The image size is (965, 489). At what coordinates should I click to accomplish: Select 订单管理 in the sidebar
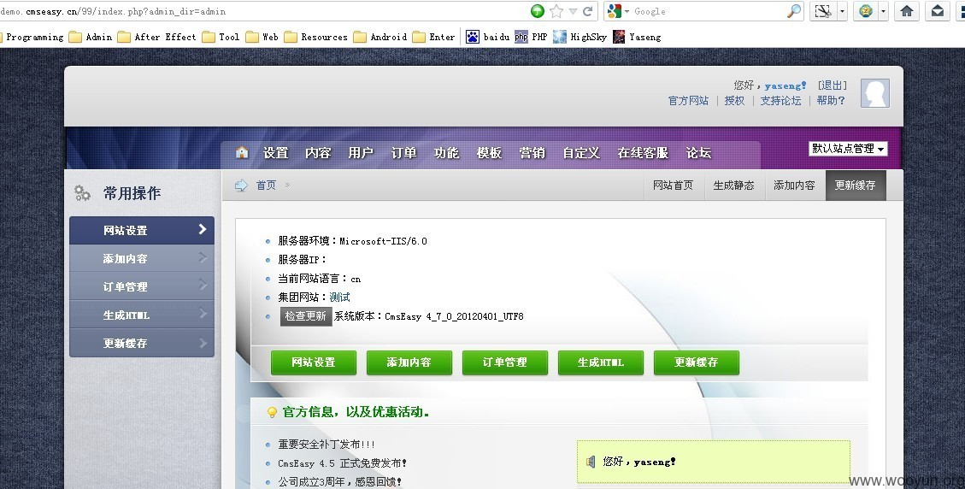142,286
